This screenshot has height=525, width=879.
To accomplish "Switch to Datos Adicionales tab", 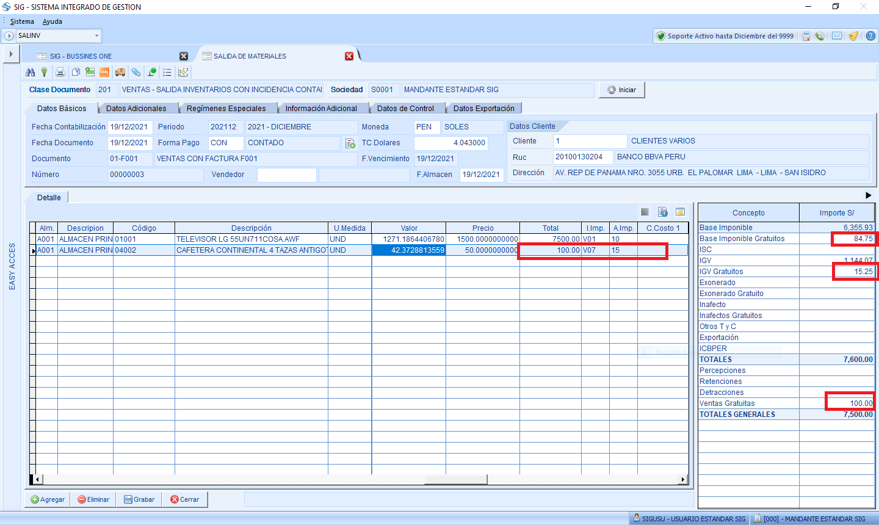I will tap(136, 109).
